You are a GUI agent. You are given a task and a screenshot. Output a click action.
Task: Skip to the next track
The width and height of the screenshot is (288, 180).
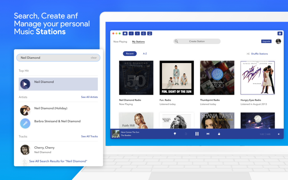tap(208, 134)
